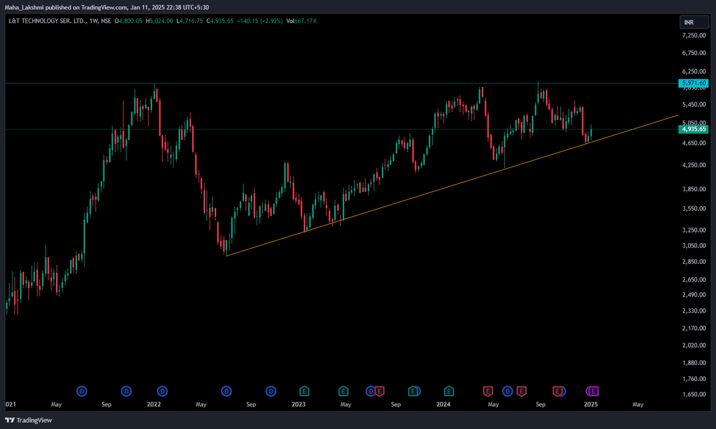Image resolution: width=716 pixels, height=429 pixels.
Task: Click the 1,650.00 price axis label
Action: [695, 394]
